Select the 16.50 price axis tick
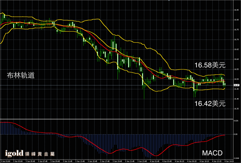Screen dimensions: 241x163 coord(236,79)
